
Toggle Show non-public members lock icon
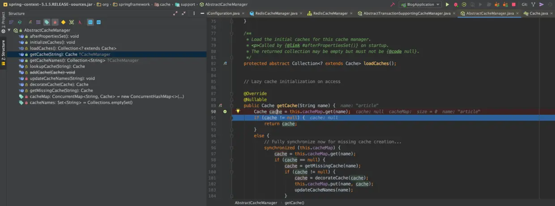tap(55, 22)
